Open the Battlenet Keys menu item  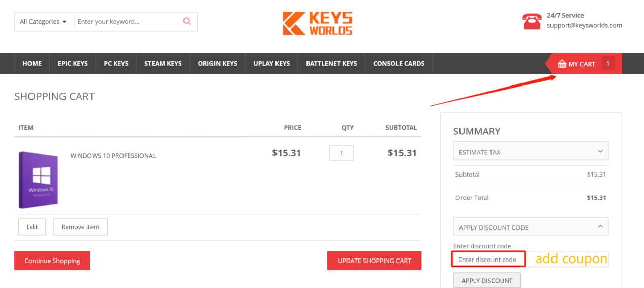(331, 64)
